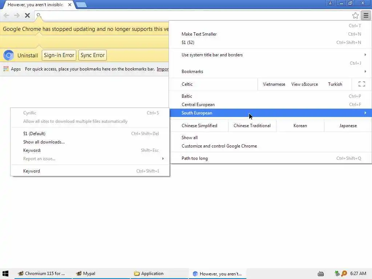The image size is (372, 279).
Task: Select the Keyword: entry with Shift+Esc
Action: tap(90, 150)
